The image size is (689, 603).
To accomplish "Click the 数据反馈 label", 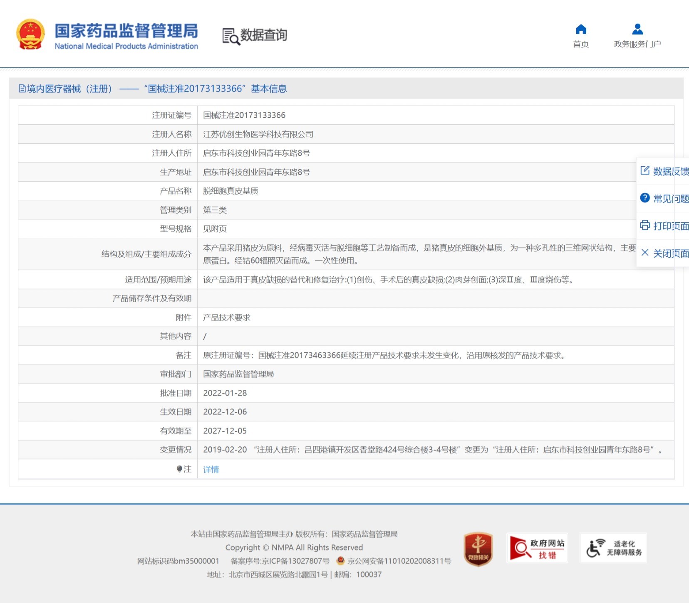I will (x=671, y=171).
